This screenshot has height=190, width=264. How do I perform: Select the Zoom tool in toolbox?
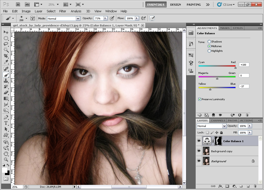point(6,160)
